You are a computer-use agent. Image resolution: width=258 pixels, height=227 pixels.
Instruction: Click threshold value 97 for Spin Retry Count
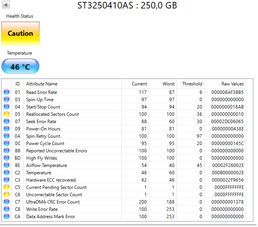click(x=200, y=136)
